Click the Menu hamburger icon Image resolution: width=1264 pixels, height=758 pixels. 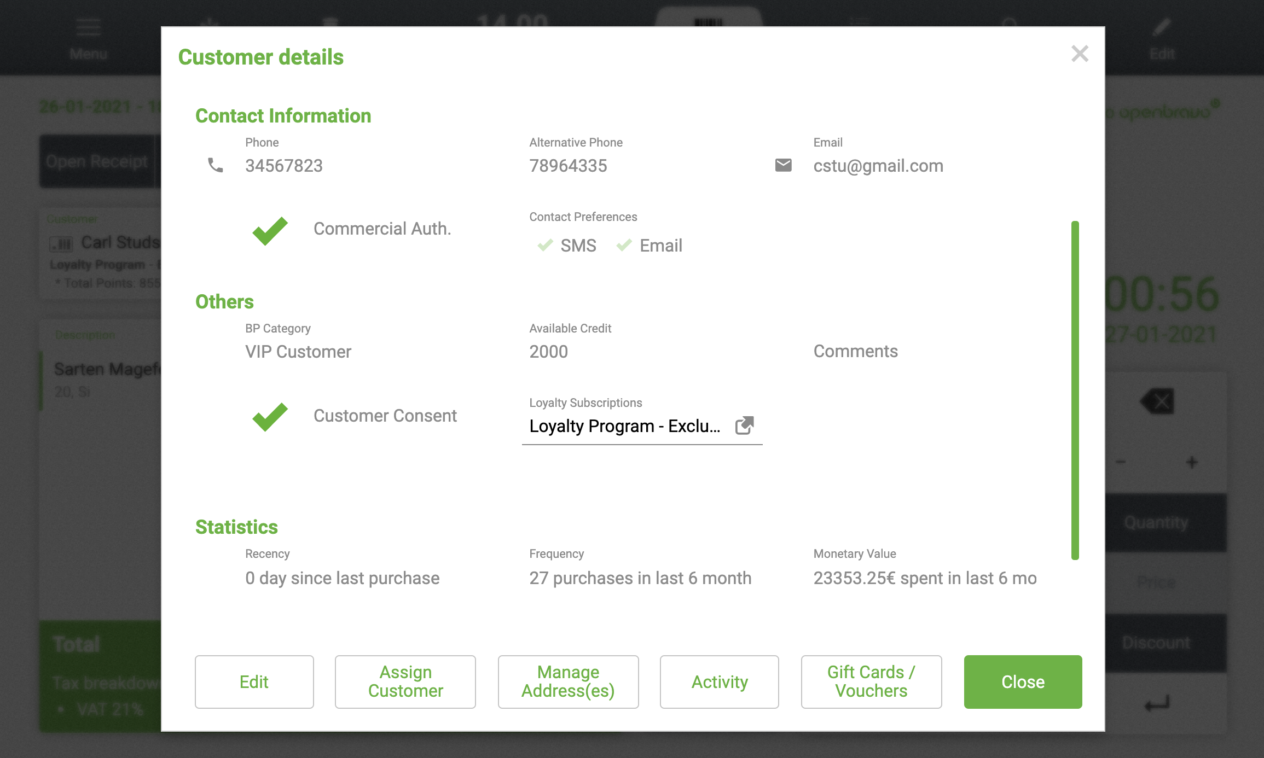[x=88, y=27]
